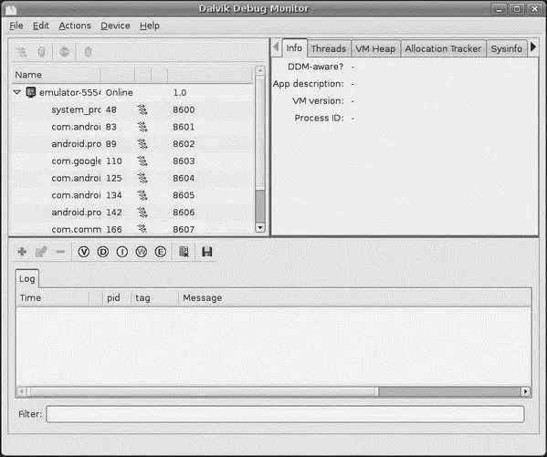
Task: Click debug icon in row with port 8601
Action: (142, 127)
